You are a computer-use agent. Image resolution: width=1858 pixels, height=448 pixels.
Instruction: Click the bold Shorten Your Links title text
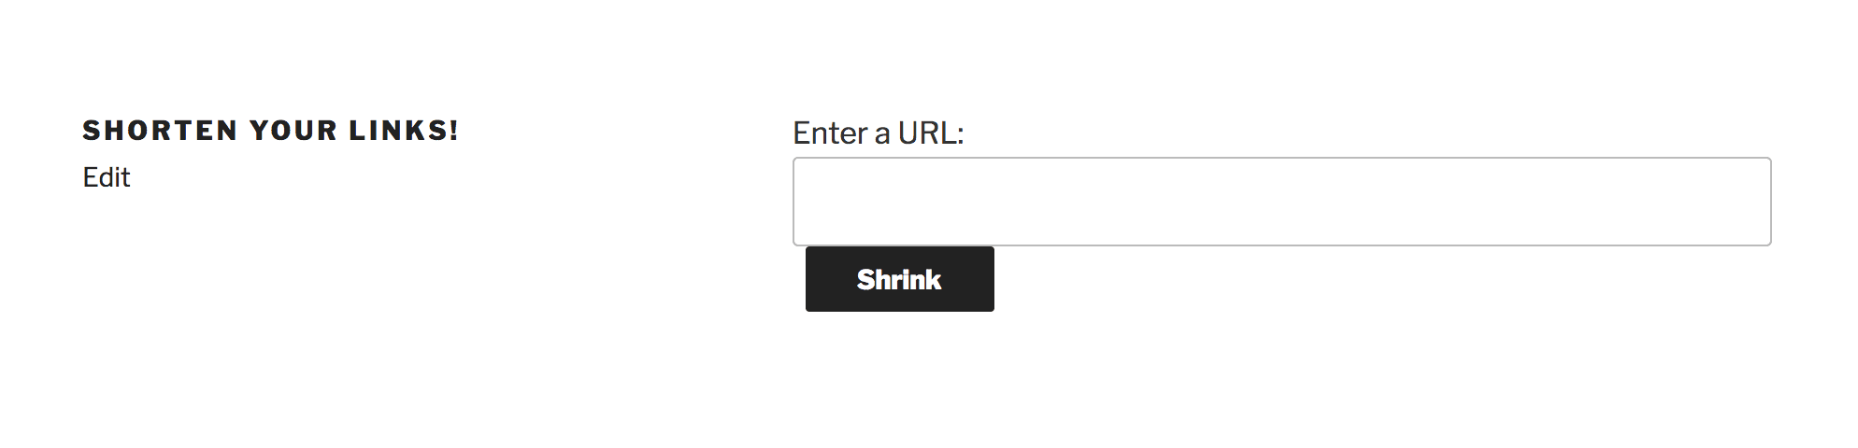[x=271, y=131]
